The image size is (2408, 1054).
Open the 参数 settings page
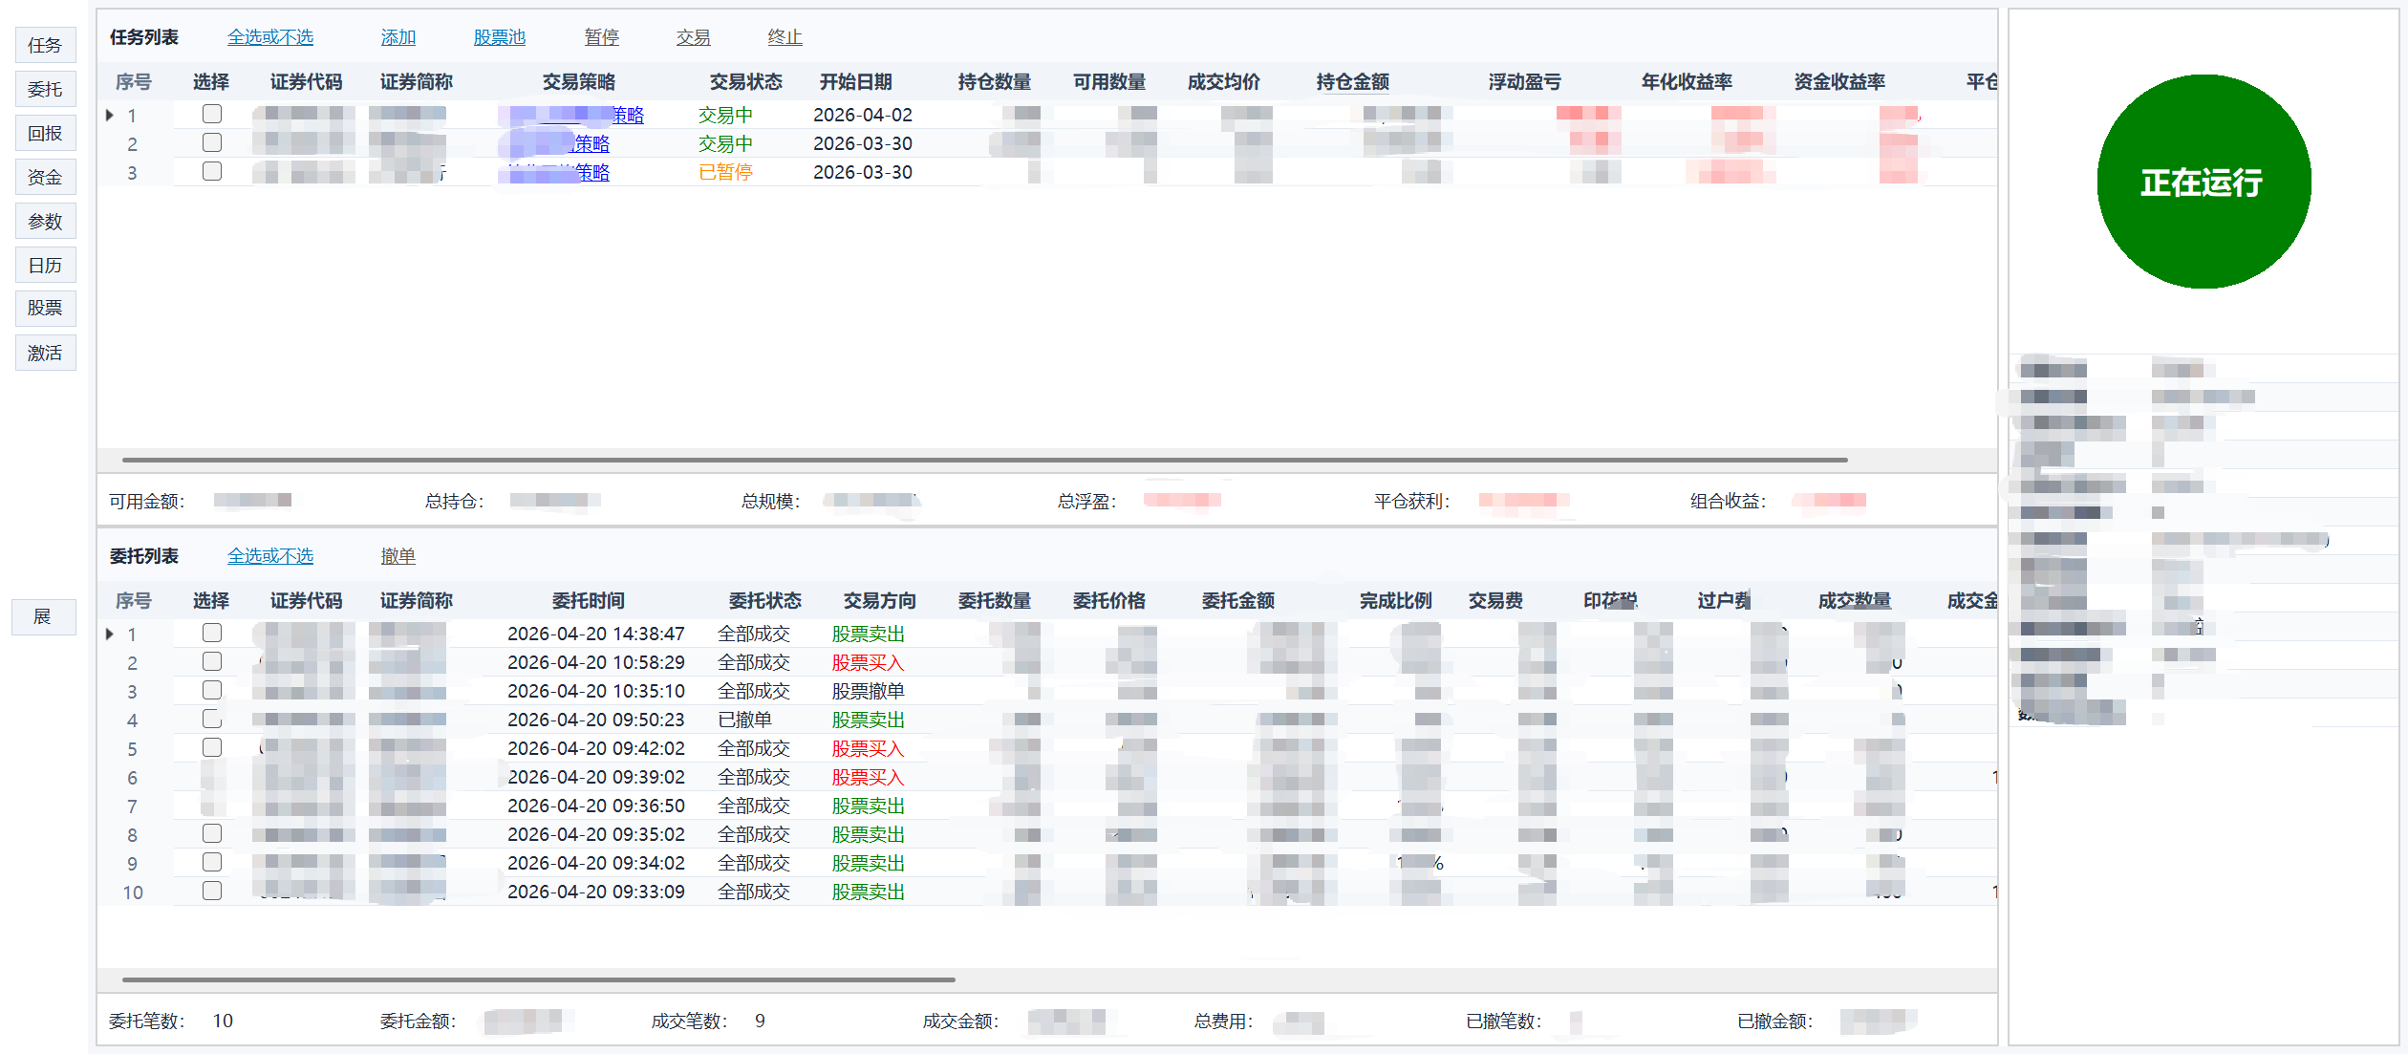(45, 221)
